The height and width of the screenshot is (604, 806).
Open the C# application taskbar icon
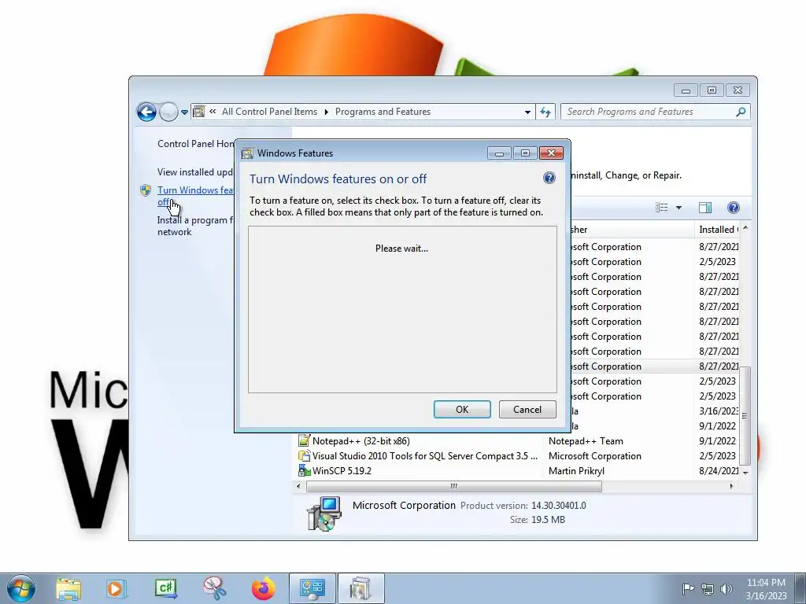[x=165, y=588]
